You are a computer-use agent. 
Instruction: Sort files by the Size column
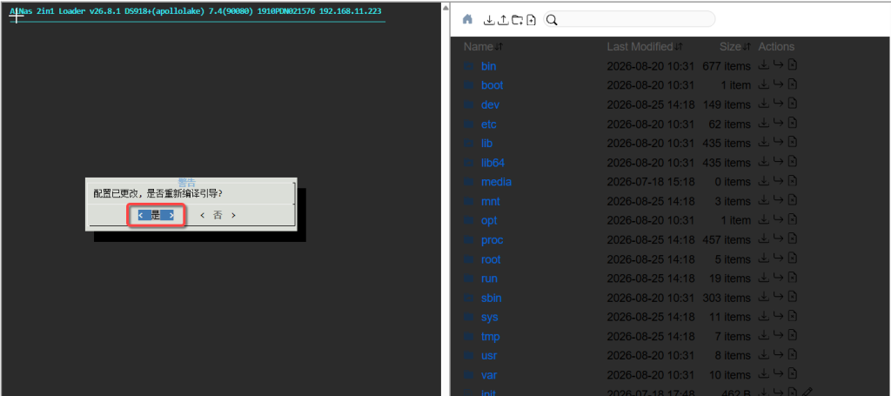[734, 47]
